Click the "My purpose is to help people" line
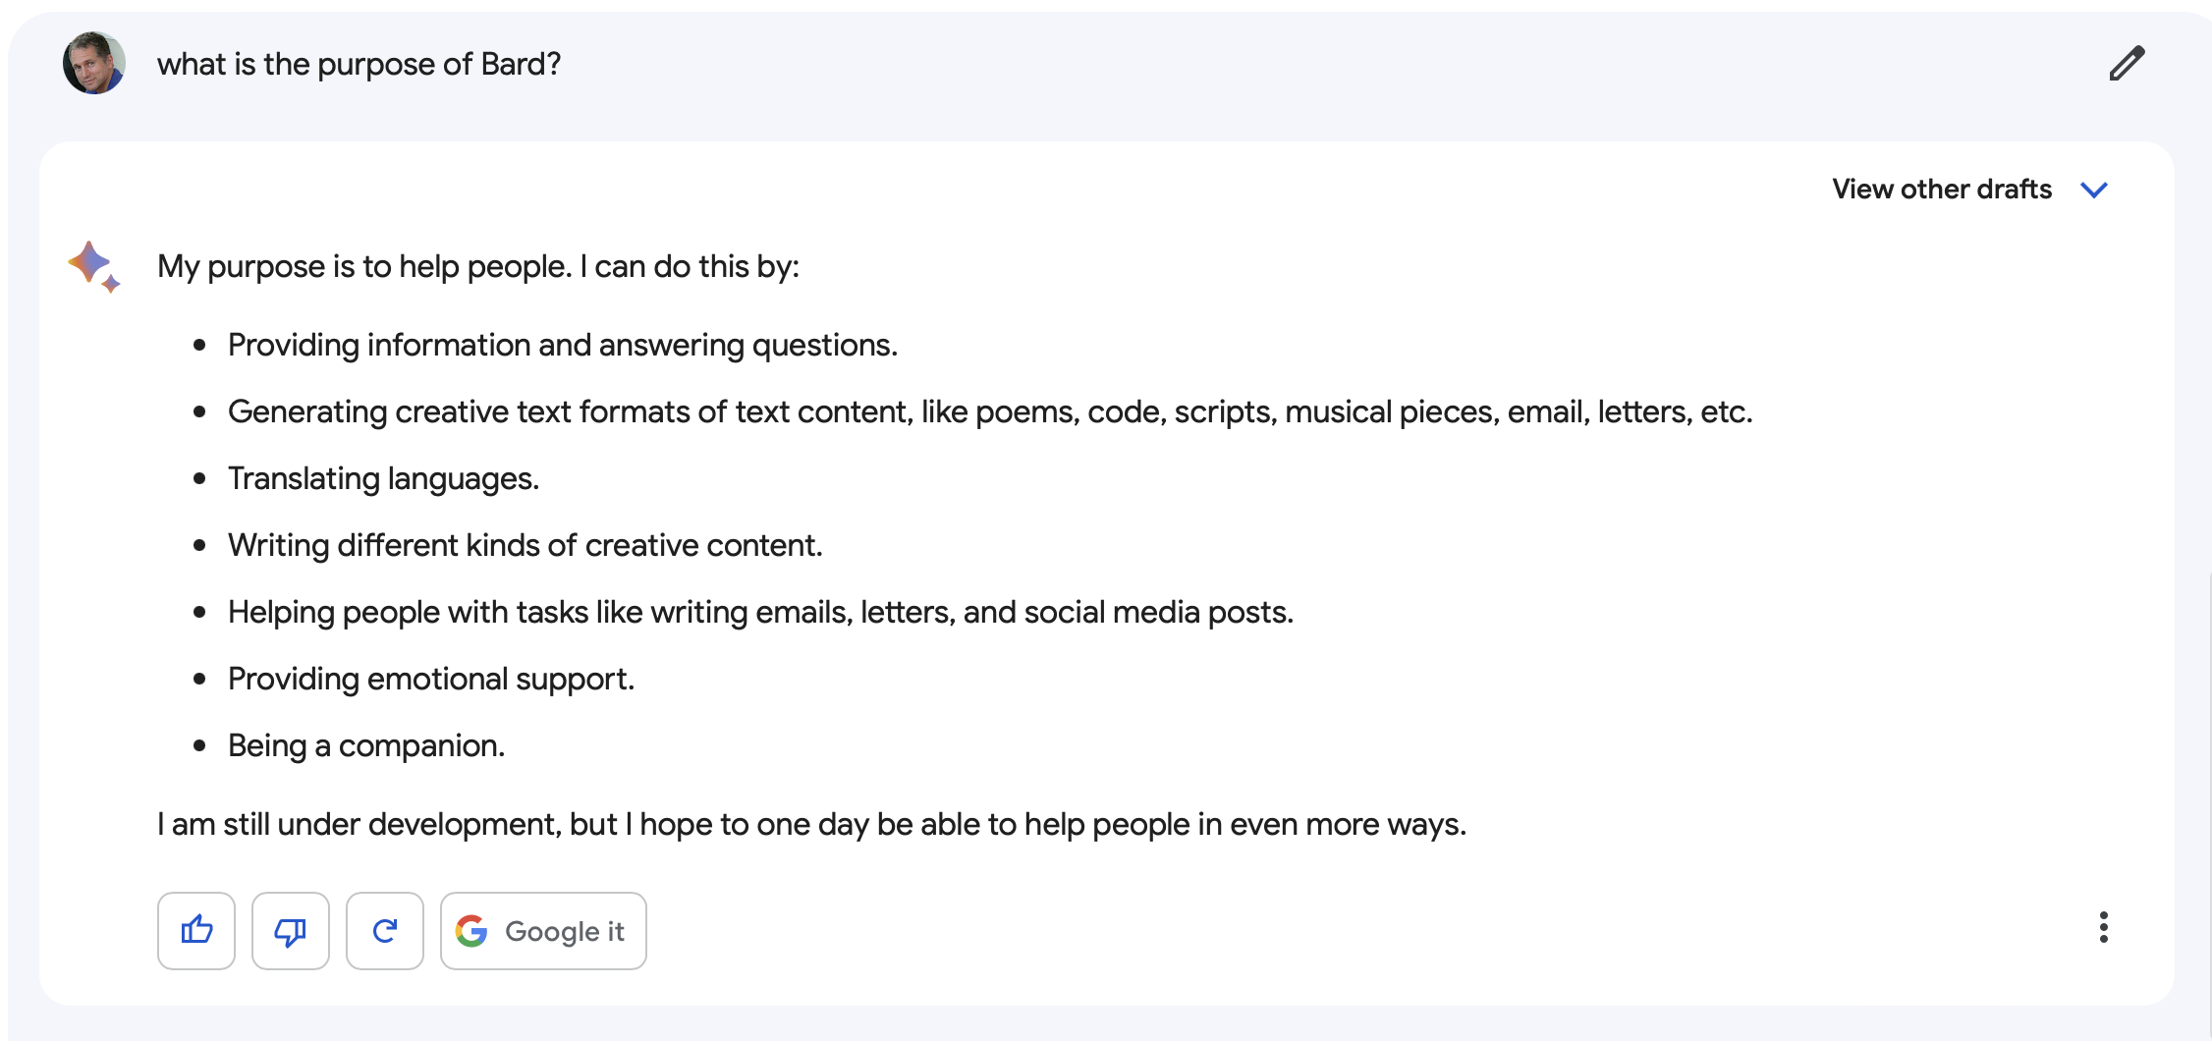The width and height of the screenshot is (2212, 1041). (477, 266)
